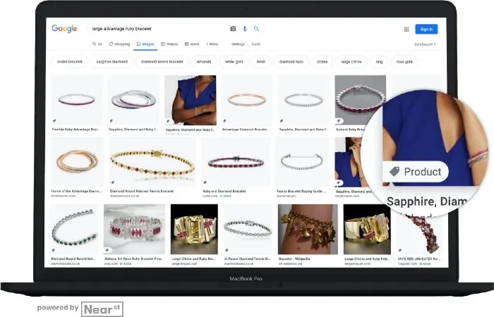494x317 pixels.
Task: Click 'Tennis Bracelet Buying Guide' title
Action: 301,191
